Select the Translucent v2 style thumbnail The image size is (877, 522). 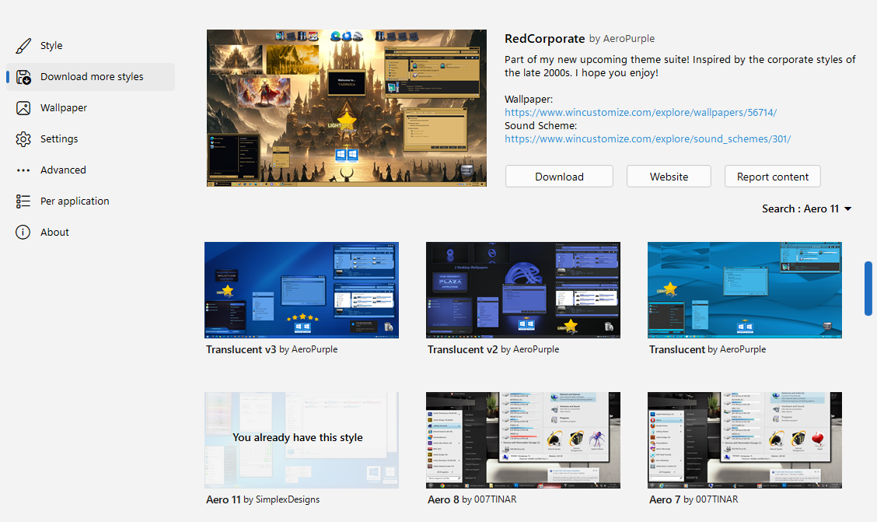click(x=523, y=289)
